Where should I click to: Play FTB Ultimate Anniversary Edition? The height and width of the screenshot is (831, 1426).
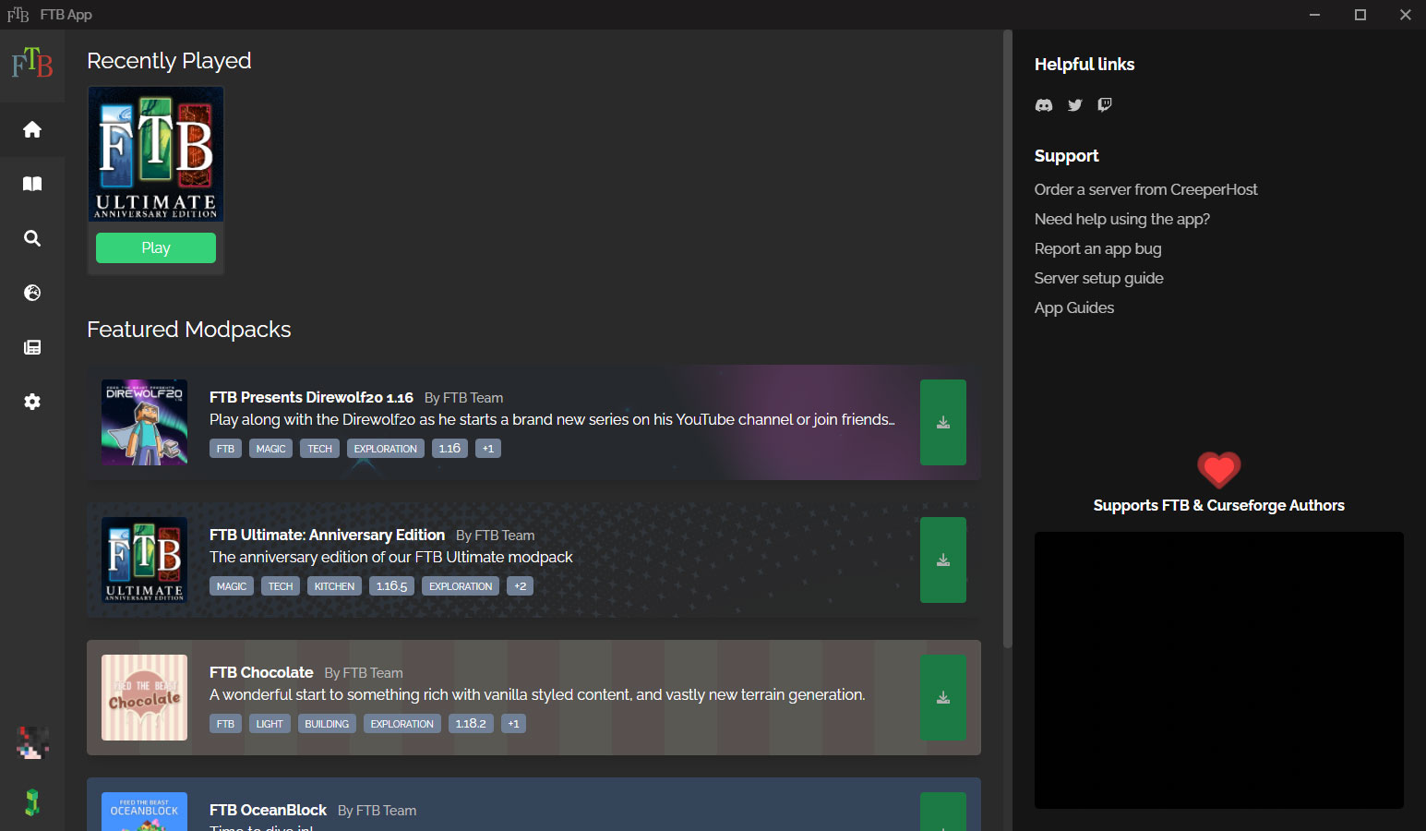click(x=156, y=247)
